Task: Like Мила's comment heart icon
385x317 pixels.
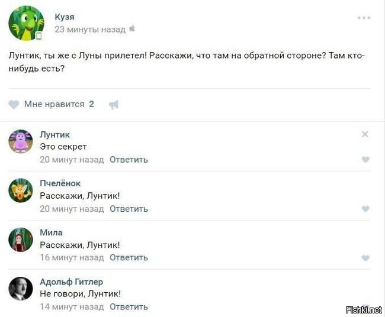Action: [365, 258]
